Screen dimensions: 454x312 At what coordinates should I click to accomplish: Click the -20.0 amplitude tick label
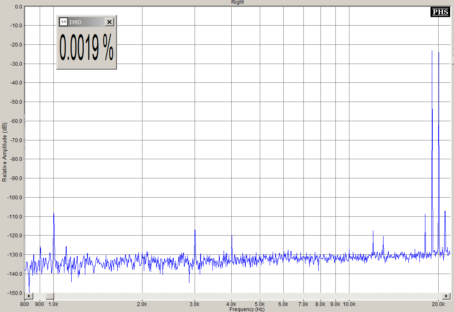click(x=16, y=45)
